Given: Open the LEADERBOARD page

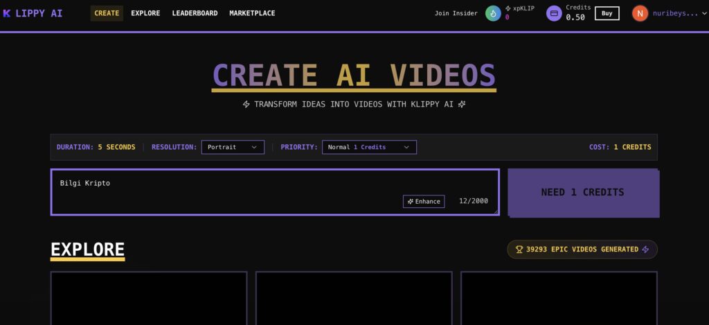Looking at the screenshot, I should 195,13.
